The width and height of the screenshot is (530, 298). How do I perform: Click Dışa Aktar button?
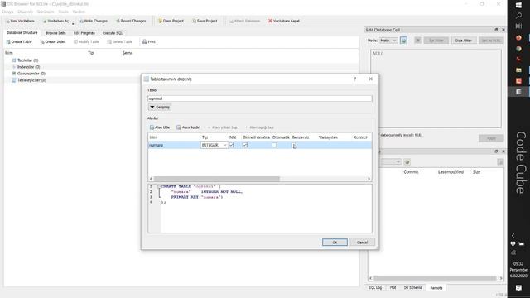coord(464,41)
